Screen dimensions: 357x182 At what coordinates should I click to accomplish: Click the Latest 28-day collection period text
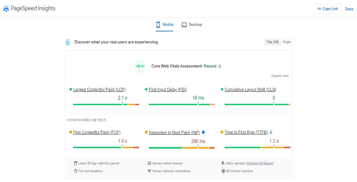click(99, 163)
